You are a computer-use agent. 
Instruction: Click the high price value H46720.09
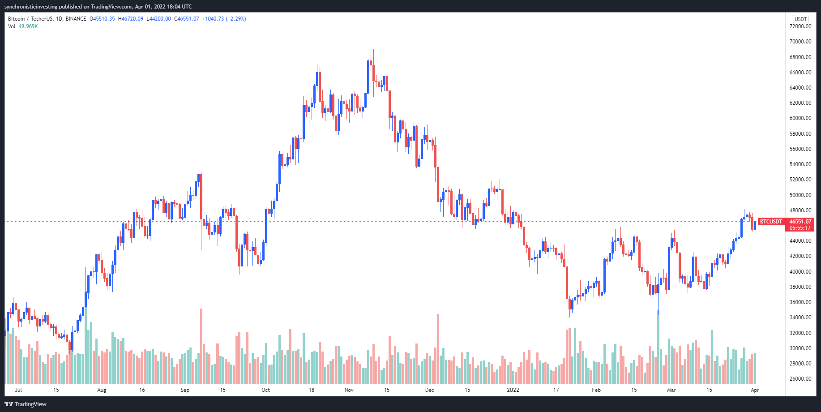tap(131, 19)
